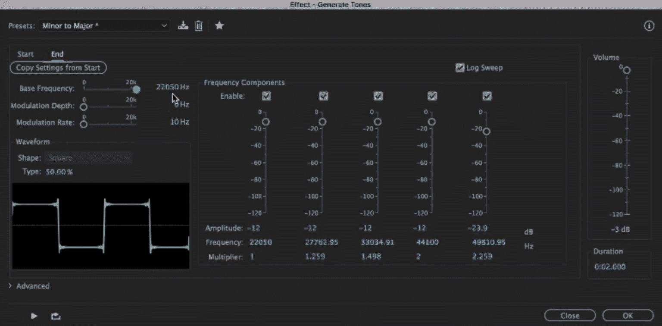This screenshot has width=662, height=326.
Task: Confirm with the OK button
Action: coord(628,315)
